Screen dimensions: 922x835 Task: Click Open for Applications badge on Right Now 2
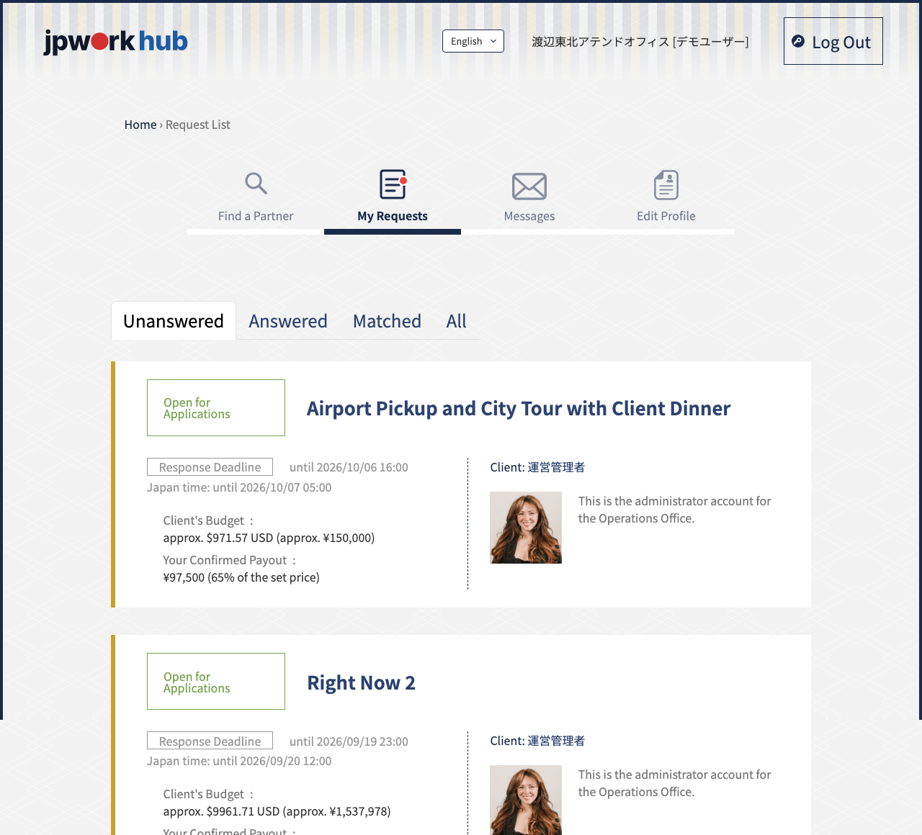tap(216, 681)
